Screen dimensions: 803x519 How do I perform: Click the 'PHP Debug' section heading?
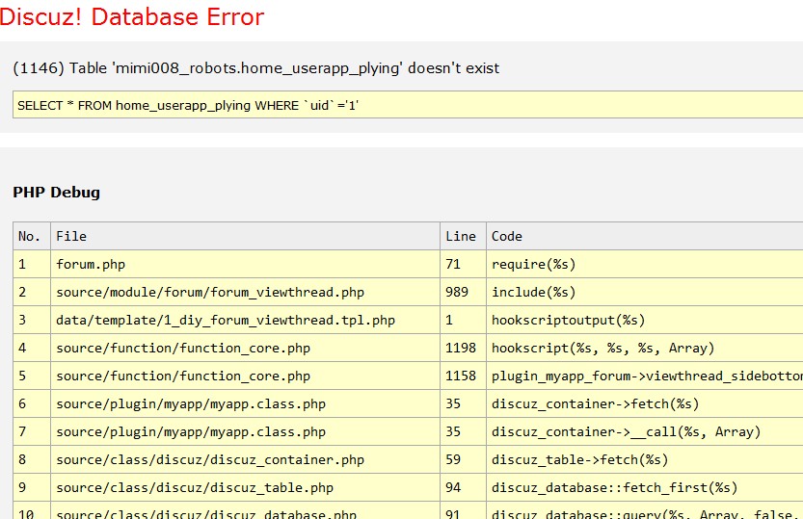pos(56,193)
